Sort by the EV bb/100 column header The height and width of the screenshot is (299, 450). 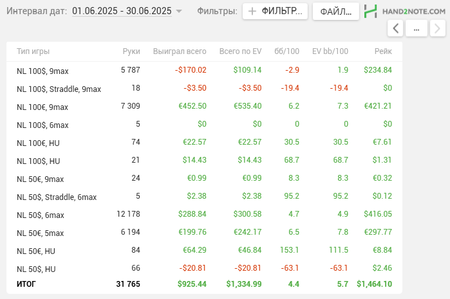tap(330, 51)
